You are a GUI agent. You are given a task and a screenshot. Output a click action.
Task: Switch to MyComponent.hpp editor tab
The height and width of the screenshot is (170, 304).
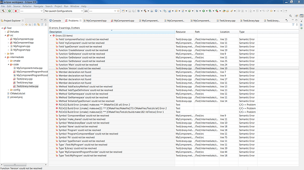[95, 21]
